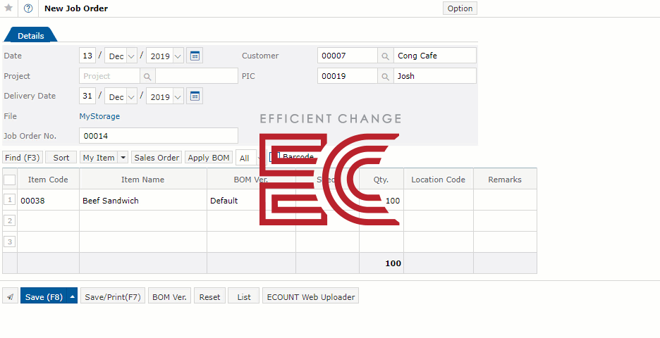
Task: Click item code cell 00038
Action: (48, 201)
